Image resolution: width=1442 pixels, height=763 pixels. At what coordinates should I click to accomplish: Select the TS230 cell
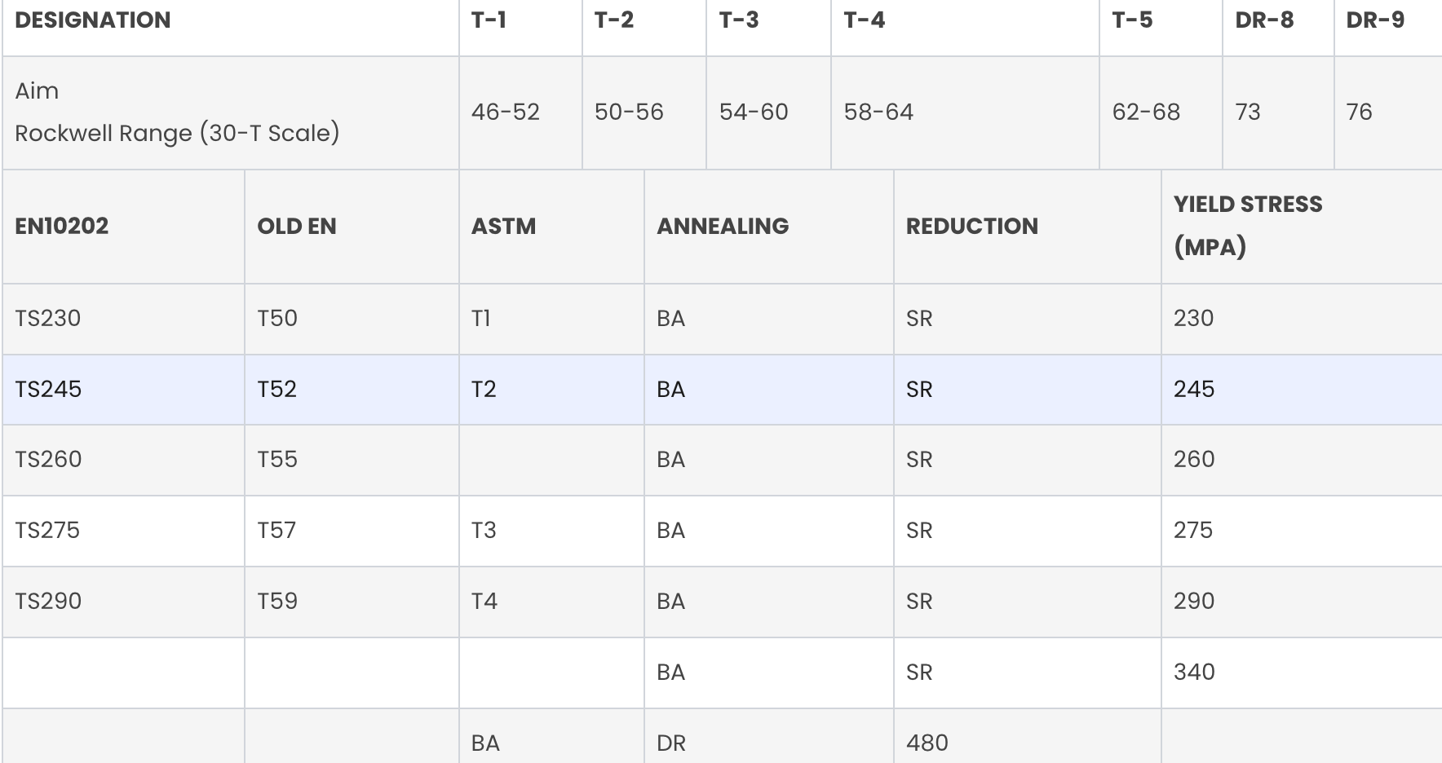click(123, 319)
